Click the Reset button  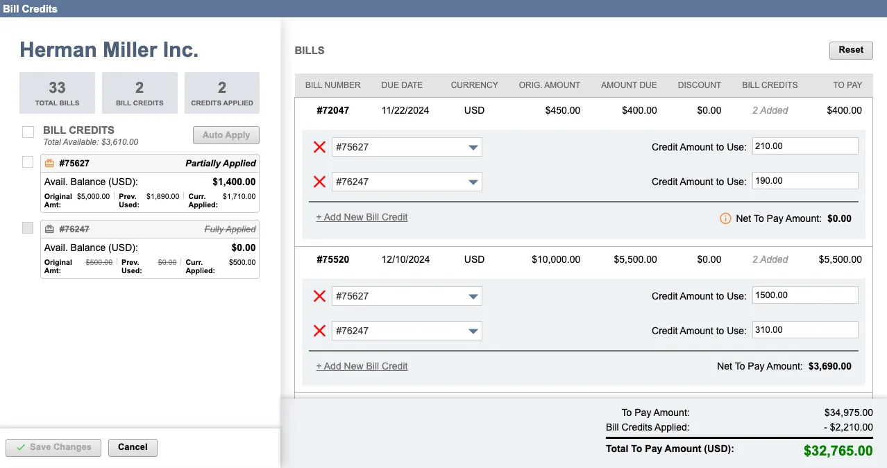coord(851,50)
